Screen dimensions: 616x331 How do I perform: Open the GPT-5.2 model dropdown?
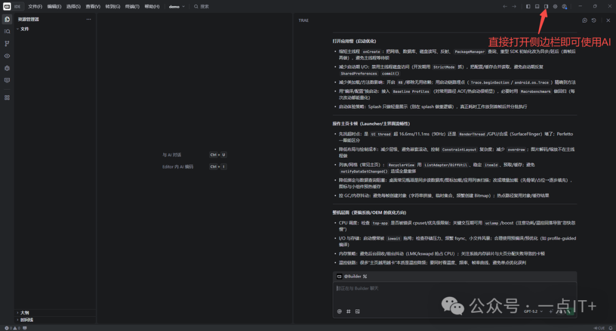(533, 312)
